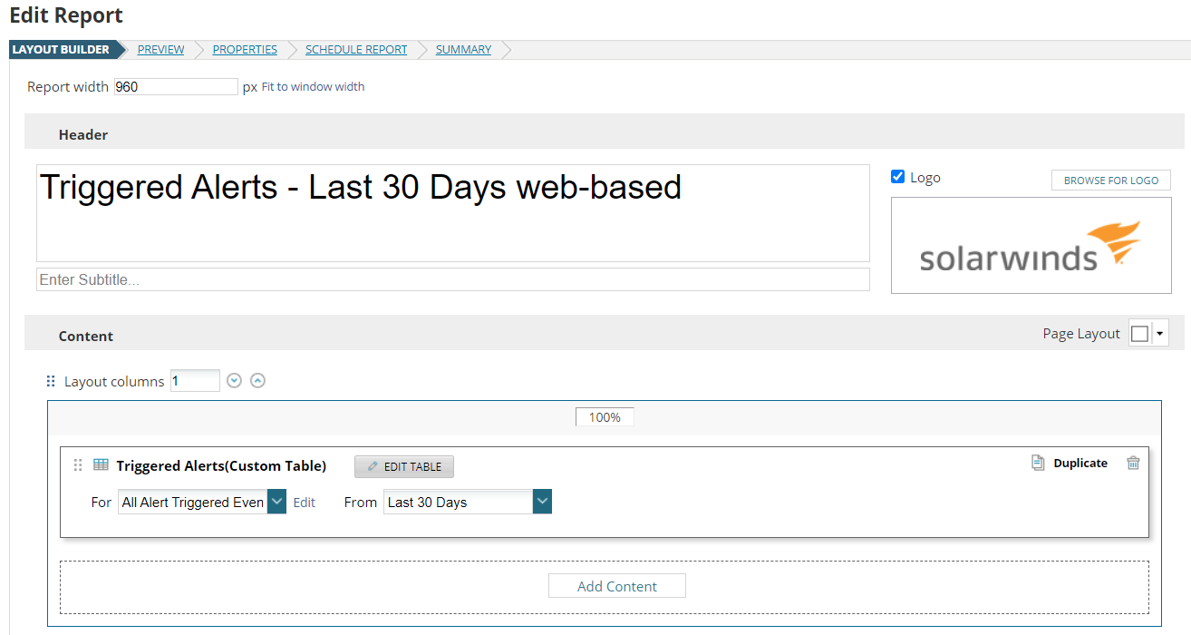
Task: Go to the Preview step
Action: tap(160, 50)
